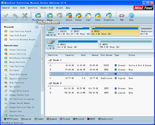Open the Help question mark icon
This screenshot has width=155, height=125.
pos(131,17)
